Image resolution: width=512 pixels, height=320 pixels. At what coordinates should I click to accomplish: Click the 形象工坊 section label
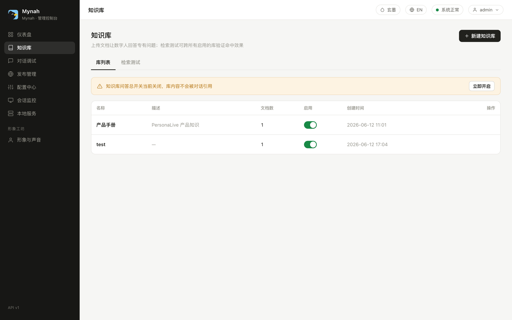[16, 129]
